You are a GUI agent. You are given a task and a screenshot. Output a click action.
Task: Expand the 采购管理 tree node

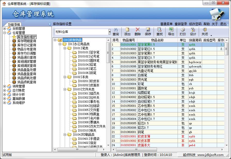[5, 29]
